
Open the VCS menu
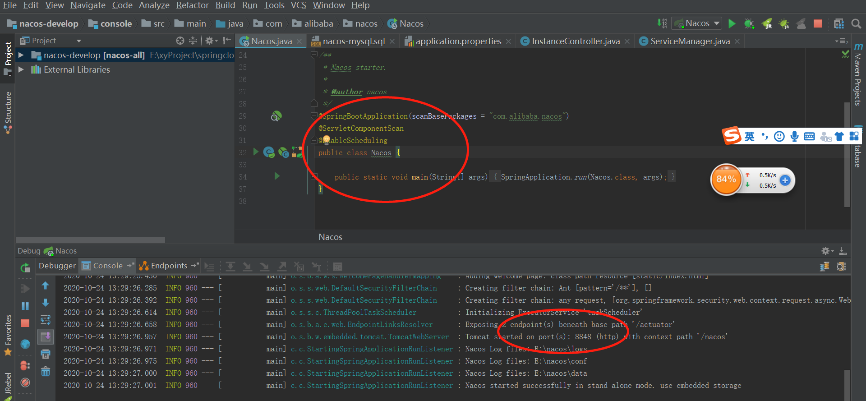point(299,5)
